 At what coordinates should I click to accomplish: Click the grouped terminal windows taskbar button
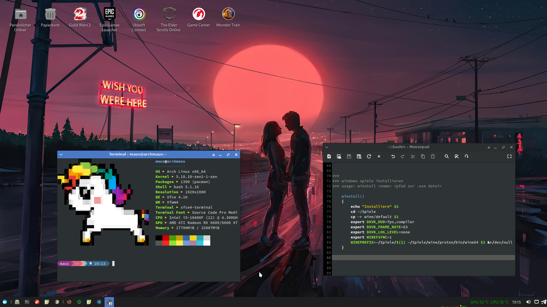point(109,302)
